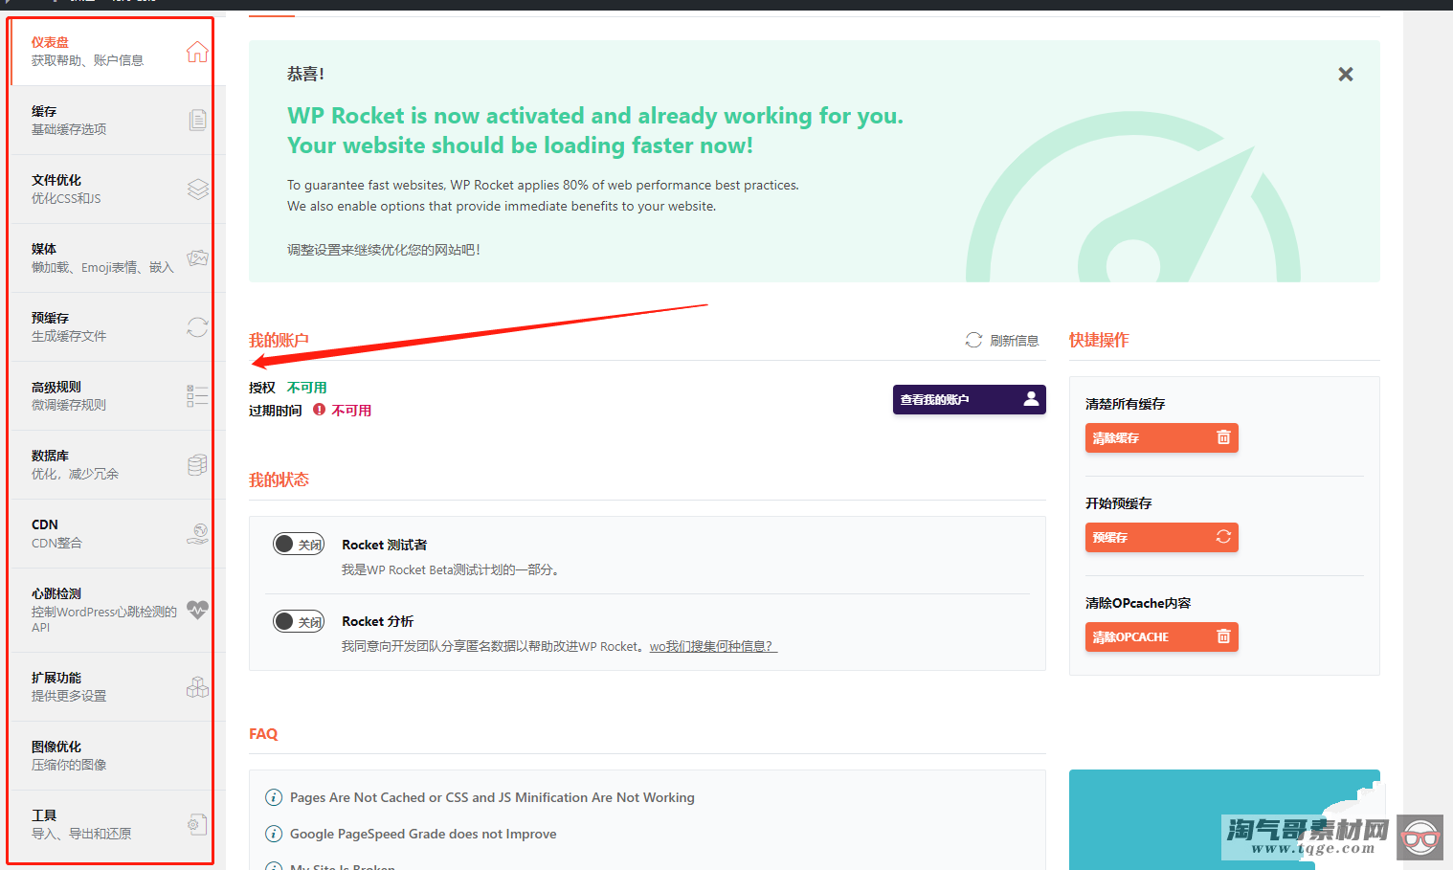Image resolution: width=1453 pixels, height=870 pixels.
Task: Click the sync icon on 预缓存 button
Action: pyautogui.click(x=1222, y=537)
